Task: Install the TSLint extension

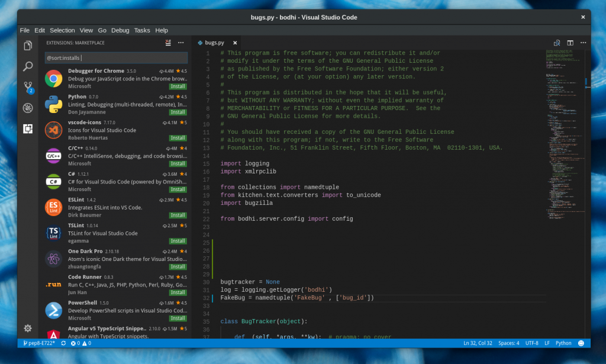Action: [178, 241]
